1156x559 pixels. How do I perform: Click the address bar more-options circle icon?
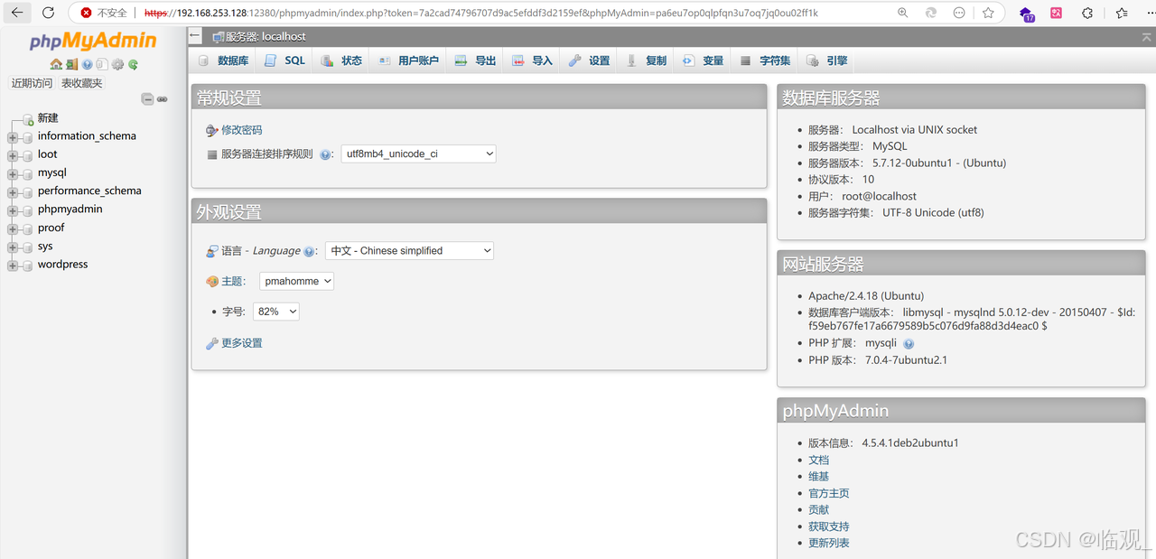959,13
